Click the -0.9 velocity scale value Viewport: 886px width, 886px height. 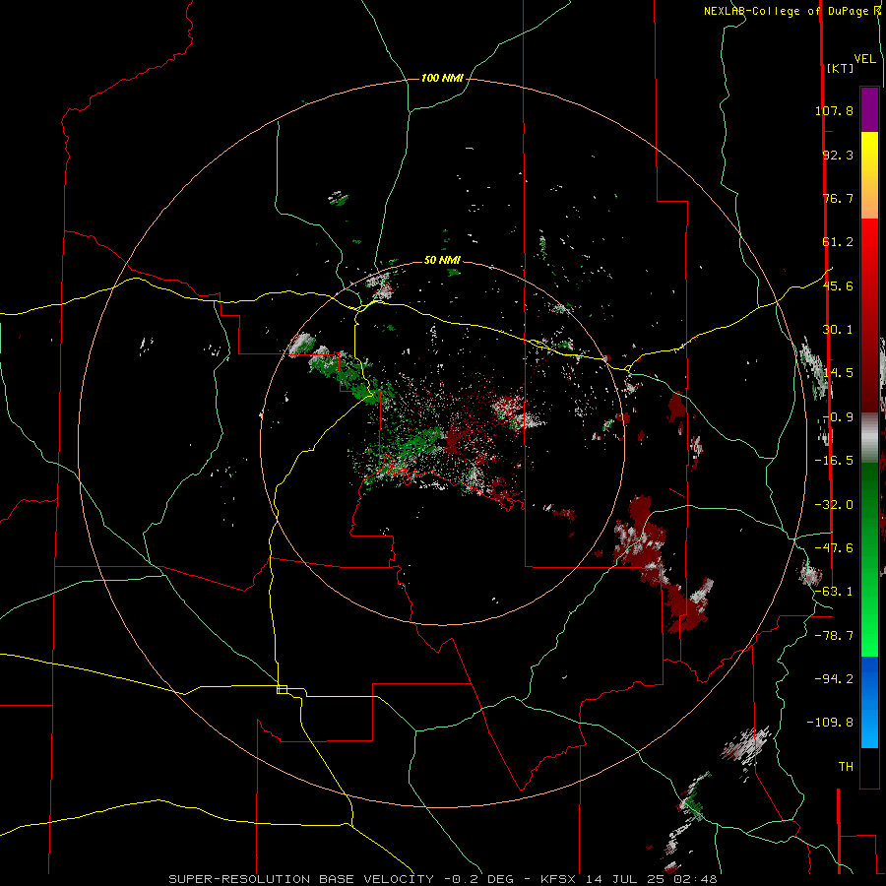(x=838, y=417)
